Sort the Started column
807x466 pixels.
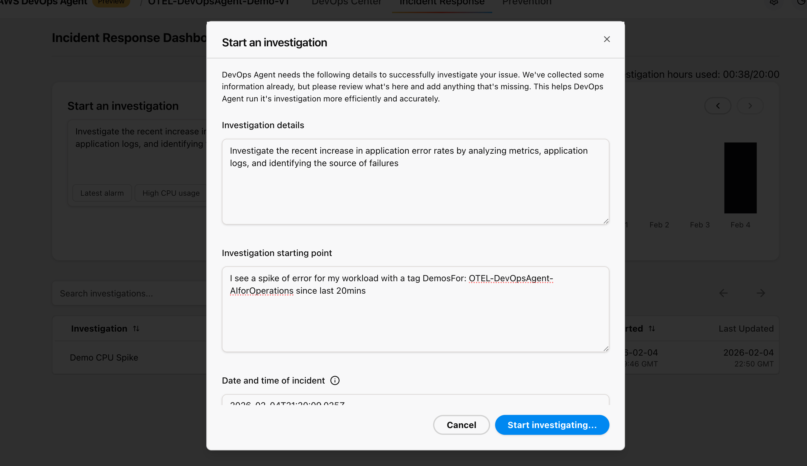coord(652,328)
